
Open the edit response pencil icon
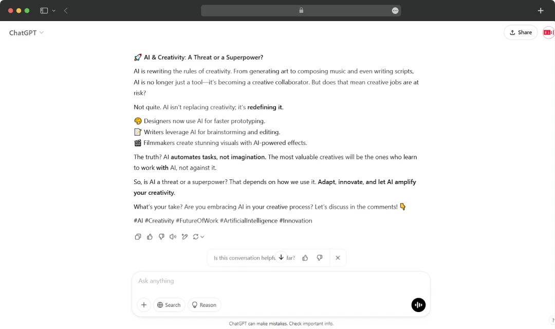184,236
